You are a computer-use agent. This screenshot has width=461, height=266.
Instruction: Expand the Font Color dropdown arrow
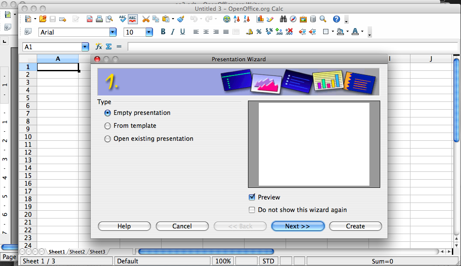tap(362, 32)
